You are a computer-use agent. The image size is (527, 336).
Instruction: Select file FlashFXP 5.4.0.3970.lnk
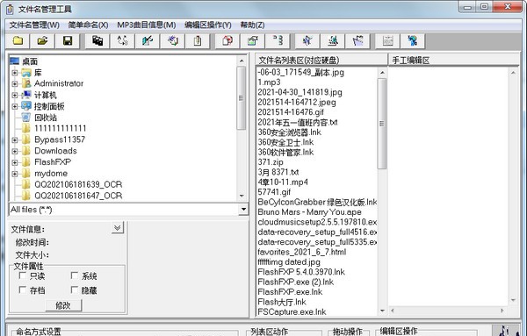point(301,272)
